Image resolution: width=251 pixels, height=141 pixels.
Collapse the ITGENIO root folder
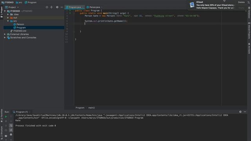pyautogui.click(x=5, y=11)
